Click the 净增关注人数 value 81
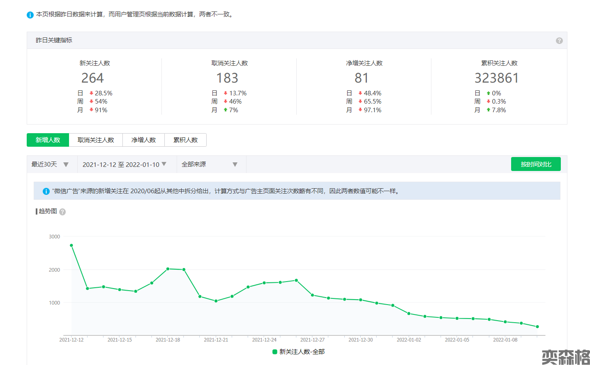 (x=362, y=78)
